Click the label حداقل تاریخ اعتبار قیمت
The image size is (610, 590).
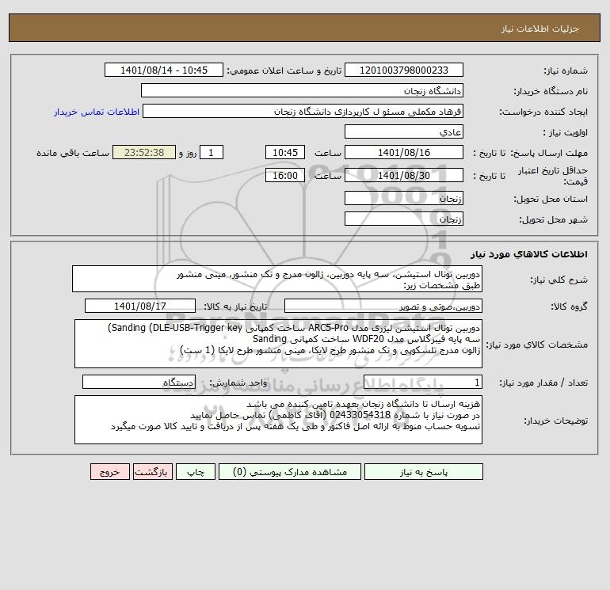pyautogui.click(x=553, y=176)
